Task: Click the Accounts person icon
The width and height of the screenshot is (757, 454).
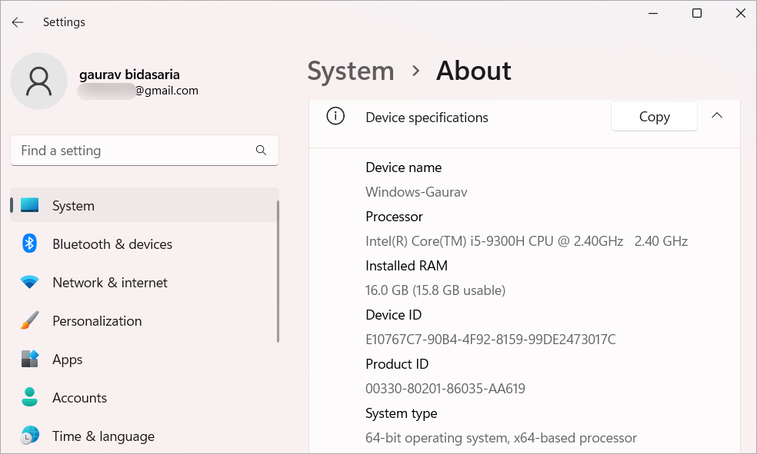Action: click(29, 397)
